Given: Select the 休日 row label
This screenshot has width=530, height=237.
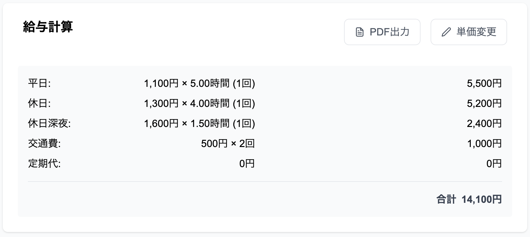Looking at the screenshot, I should tap(39, 103).
